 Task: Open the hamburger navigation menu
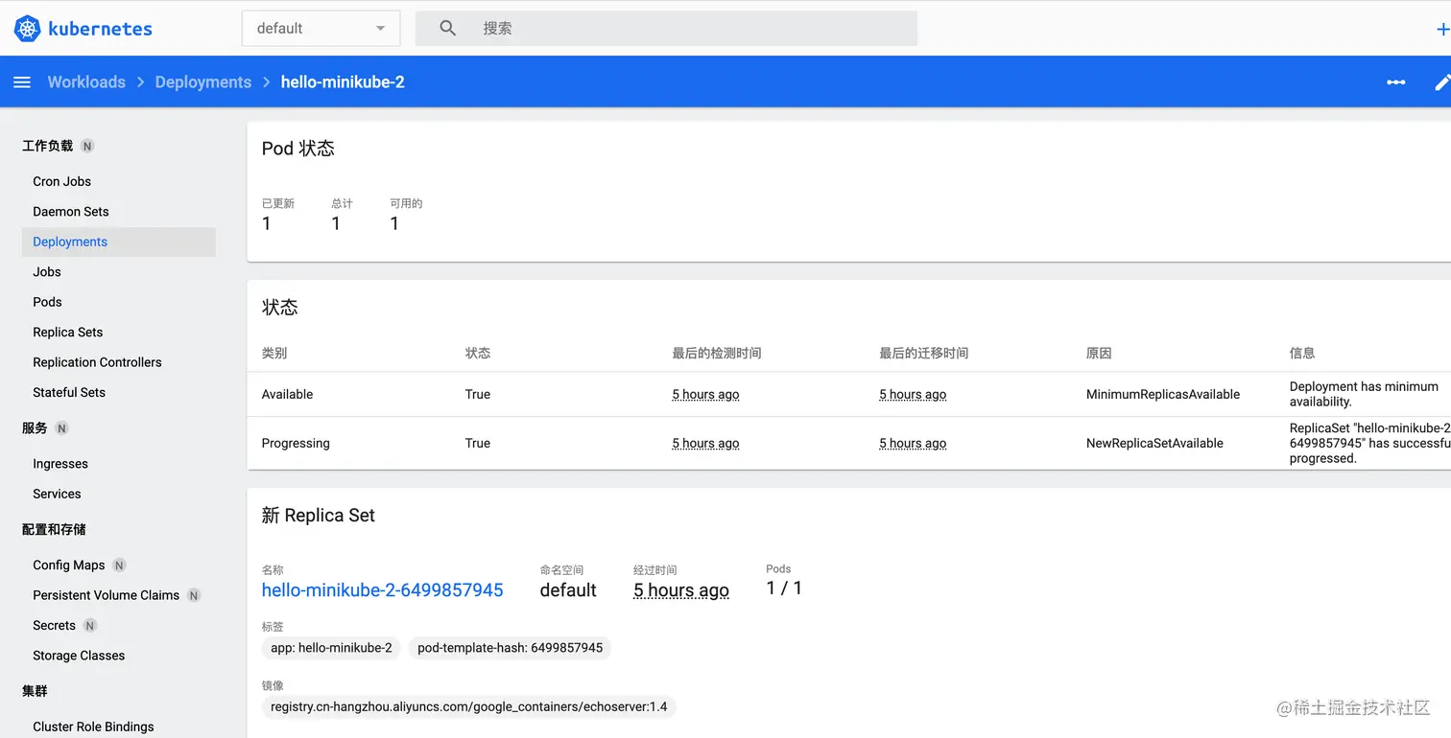22,82
